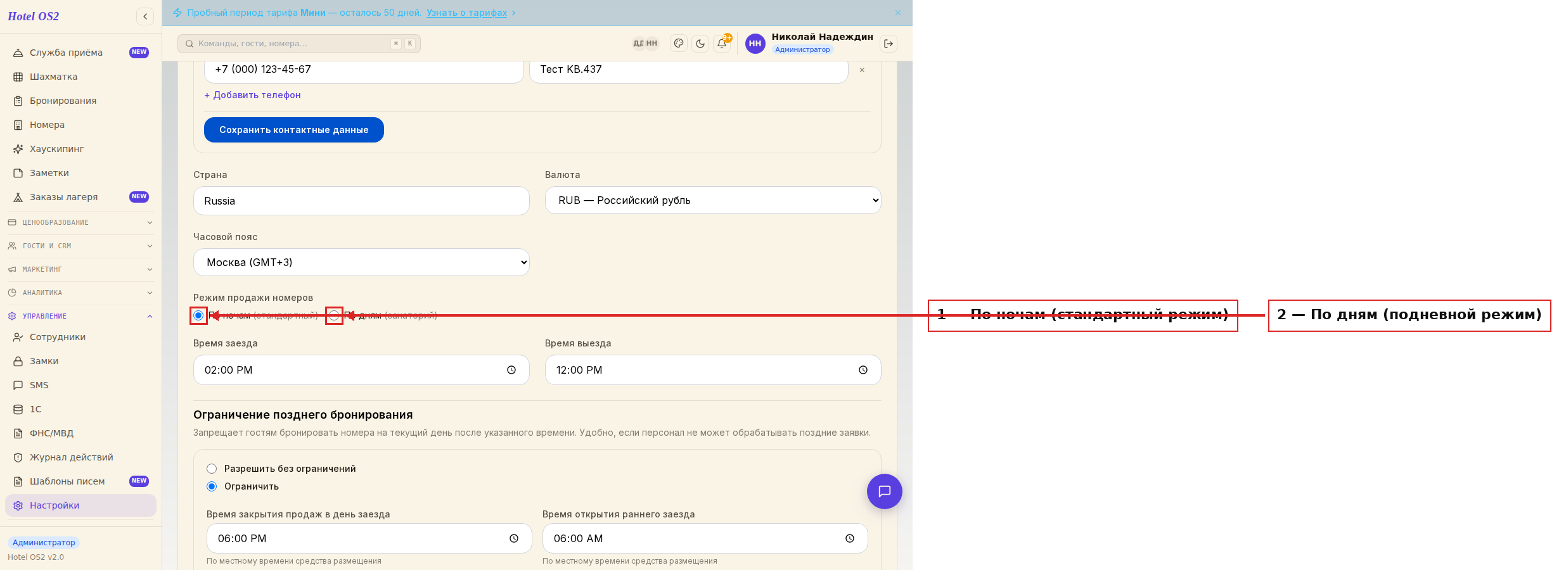
Task: Open the Валюта currency dropdown
Action: pos(713,200)
